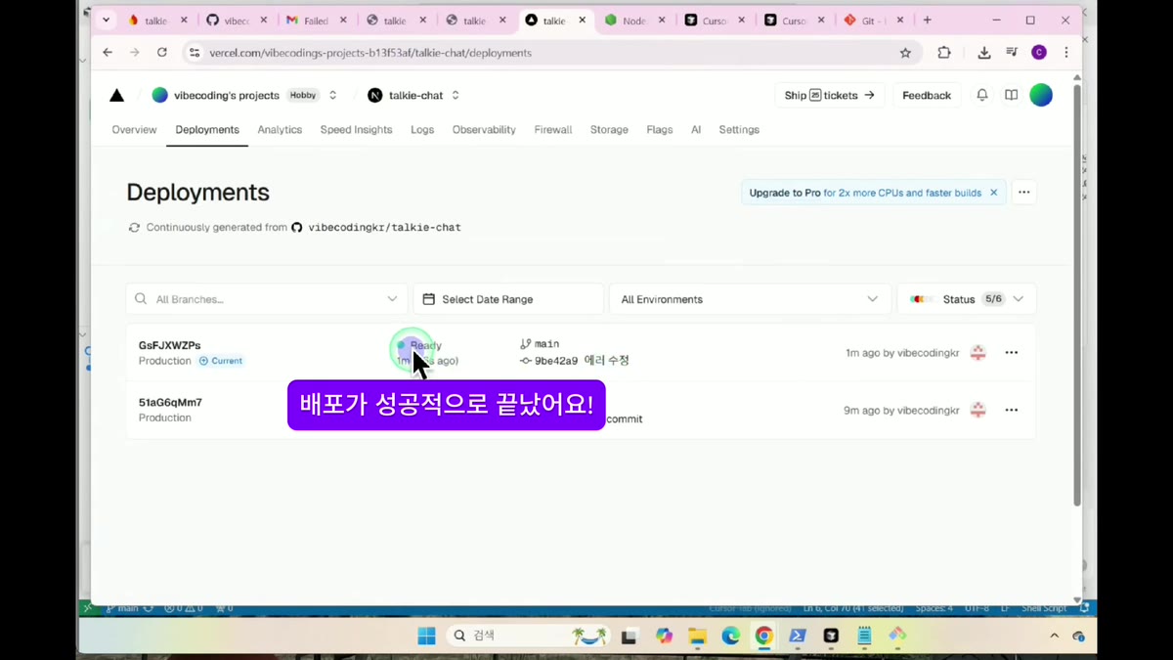
Task: Bookmark this page with the star
Action: pyautogui.click(x=905, y=53)
